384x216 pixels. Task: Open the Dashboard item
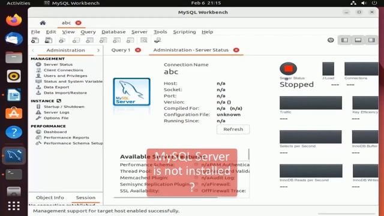coord(55,132)
